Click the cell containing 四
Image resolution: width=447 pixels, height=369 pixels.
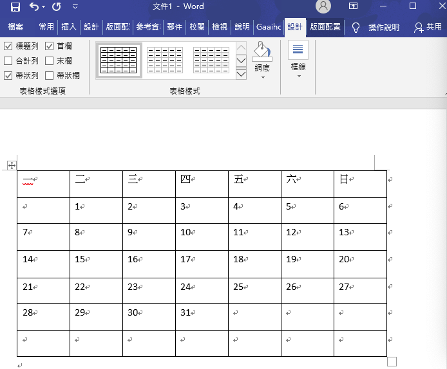coord(202,184)
